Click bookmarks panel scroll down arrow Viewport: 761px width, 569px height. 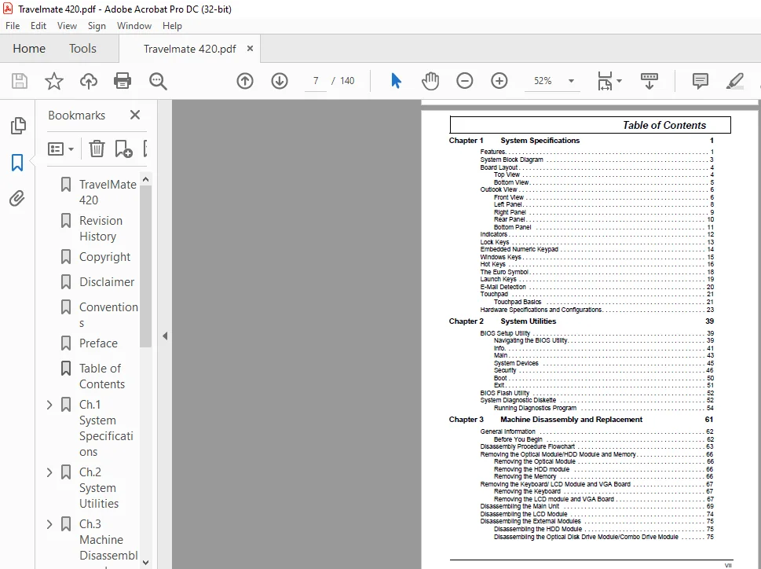145,562
